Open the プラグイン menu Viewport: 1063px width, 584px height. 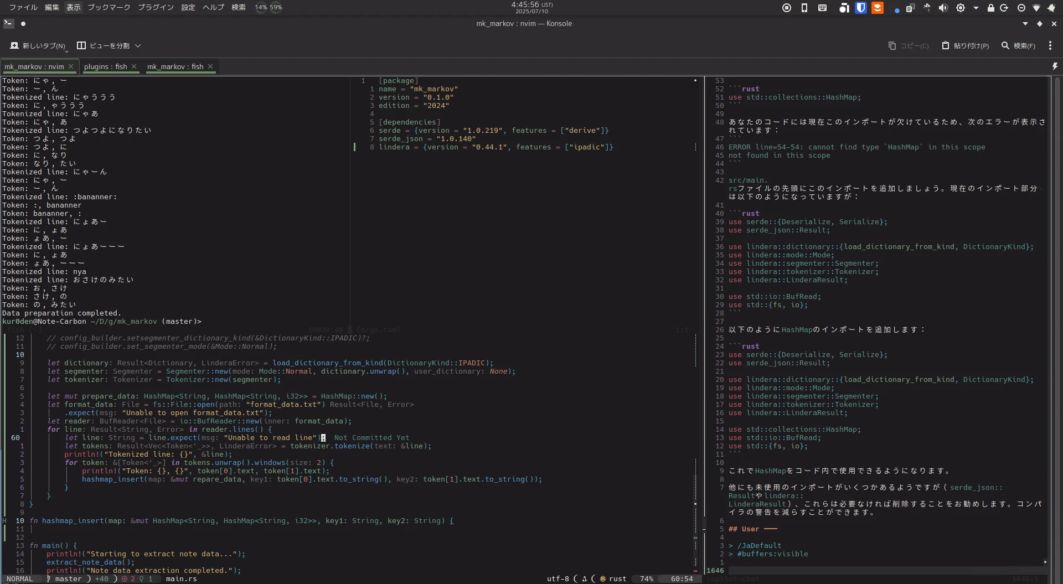(x=156, y=7)
